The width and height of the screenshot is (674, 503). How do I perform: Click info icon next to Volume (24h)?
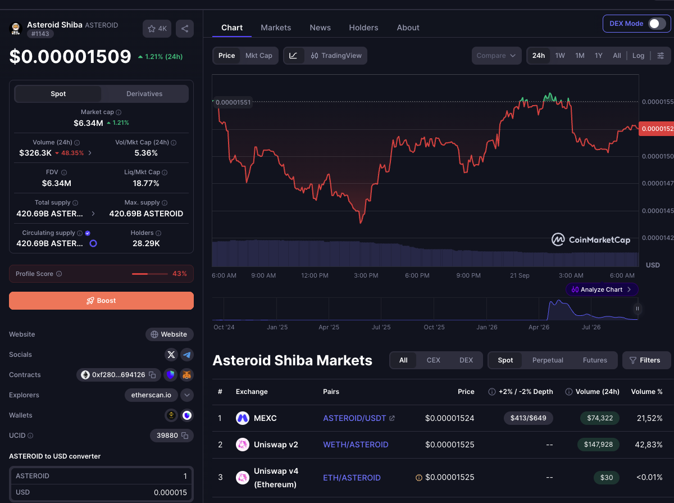point(77,143)
